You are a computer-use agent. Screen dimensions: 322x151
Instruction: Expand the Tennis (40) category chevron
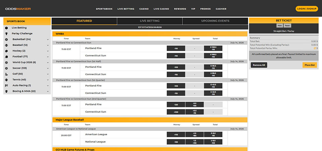point(48,80)
